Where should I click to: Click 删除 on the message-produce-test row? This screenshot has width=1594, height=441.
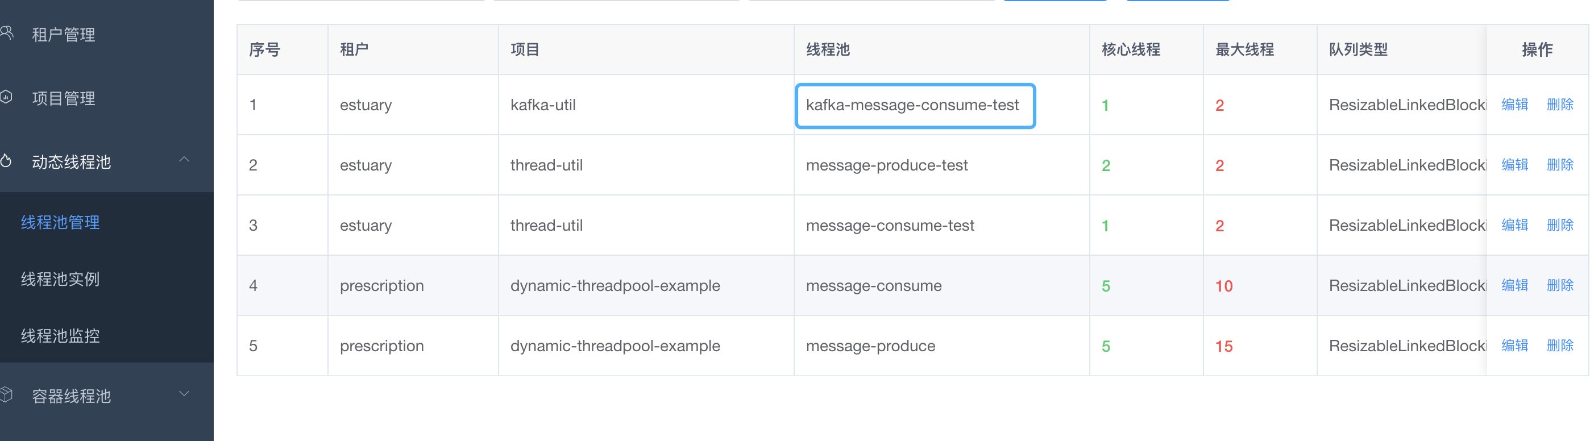[1560, 165]
